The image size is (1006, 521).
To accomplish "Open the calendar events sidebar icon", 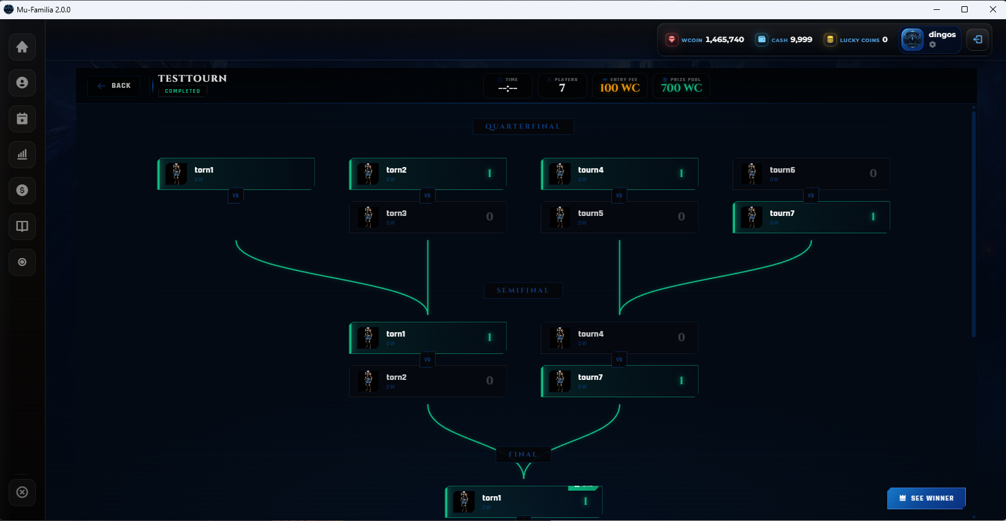I will pyautogui.click(x=22, y=119).
